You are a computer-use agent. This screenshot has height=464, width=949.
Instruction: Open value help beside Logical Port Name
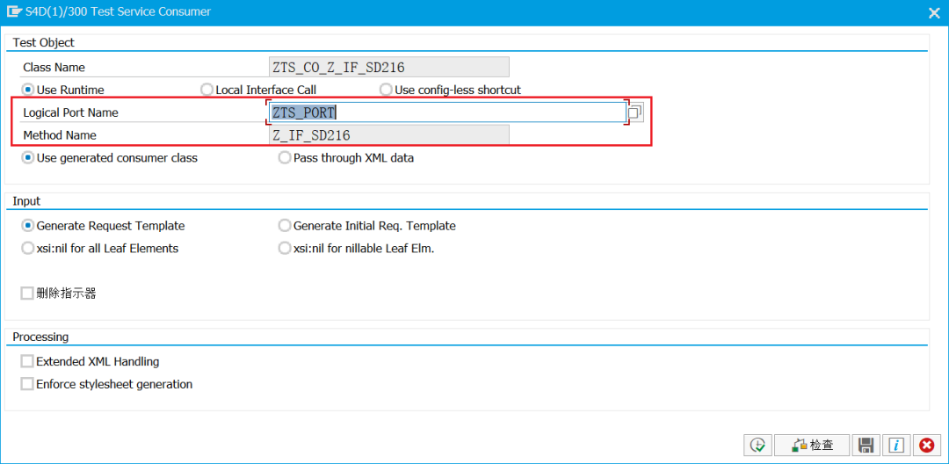click(x=635, y=112)
